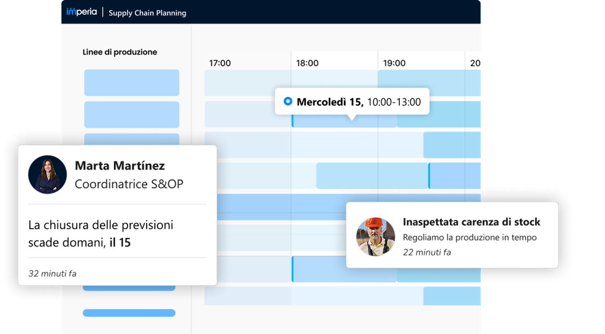605x334 pixels.
Task: Click the Supply Chain Planning title
Action: click(147, 13)
